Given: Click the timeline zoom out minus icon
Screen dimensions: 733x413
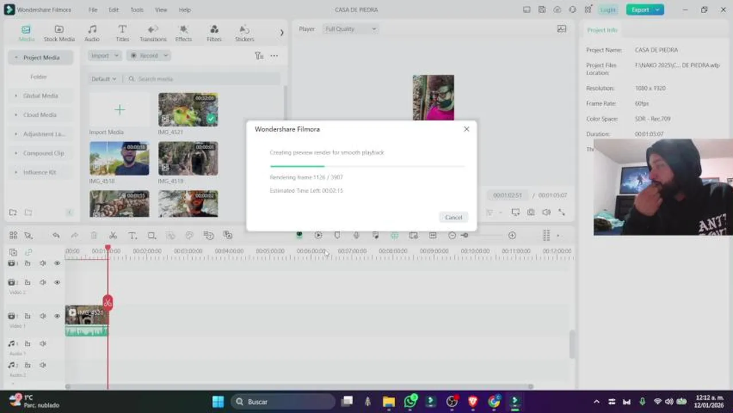Looking at the screenshot, I should [x=452, y=235].
